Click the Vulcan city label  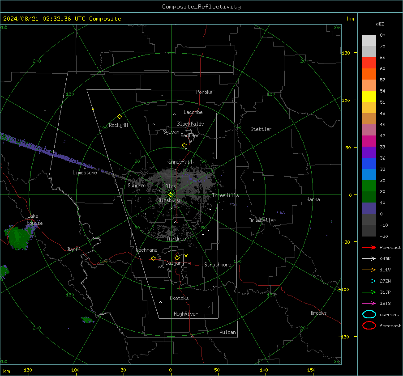click(x=227, y=332)
